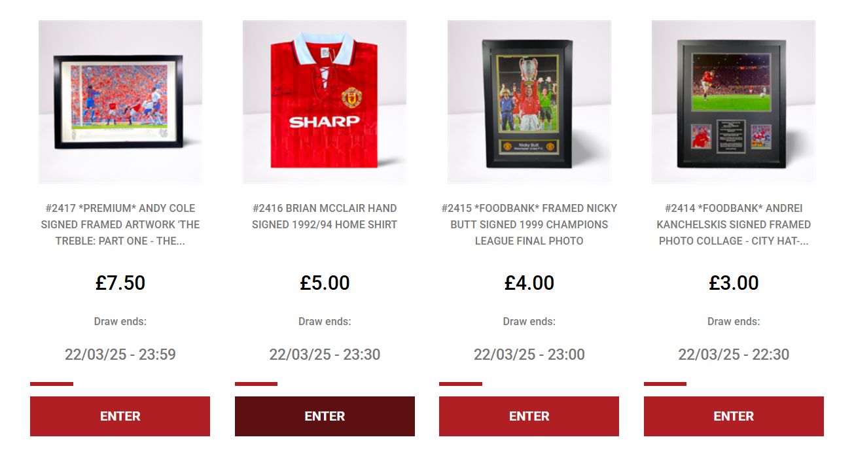This screenshot has width=854, height=452.
Task: Select the £7.50 ticket price
Action: 120,283
